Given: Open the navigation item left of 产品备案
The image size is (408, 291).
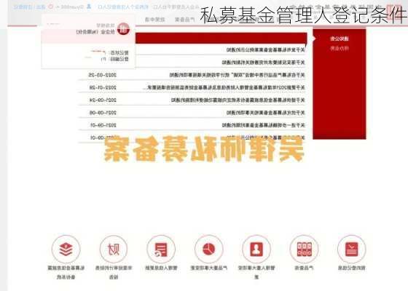Looking at the screenshot, I should pos(154,20).
